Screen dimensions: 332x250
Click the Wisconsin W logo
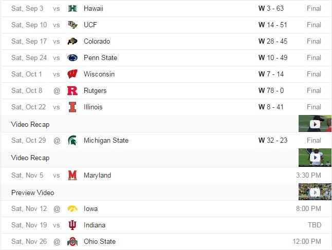coord(72,74)
